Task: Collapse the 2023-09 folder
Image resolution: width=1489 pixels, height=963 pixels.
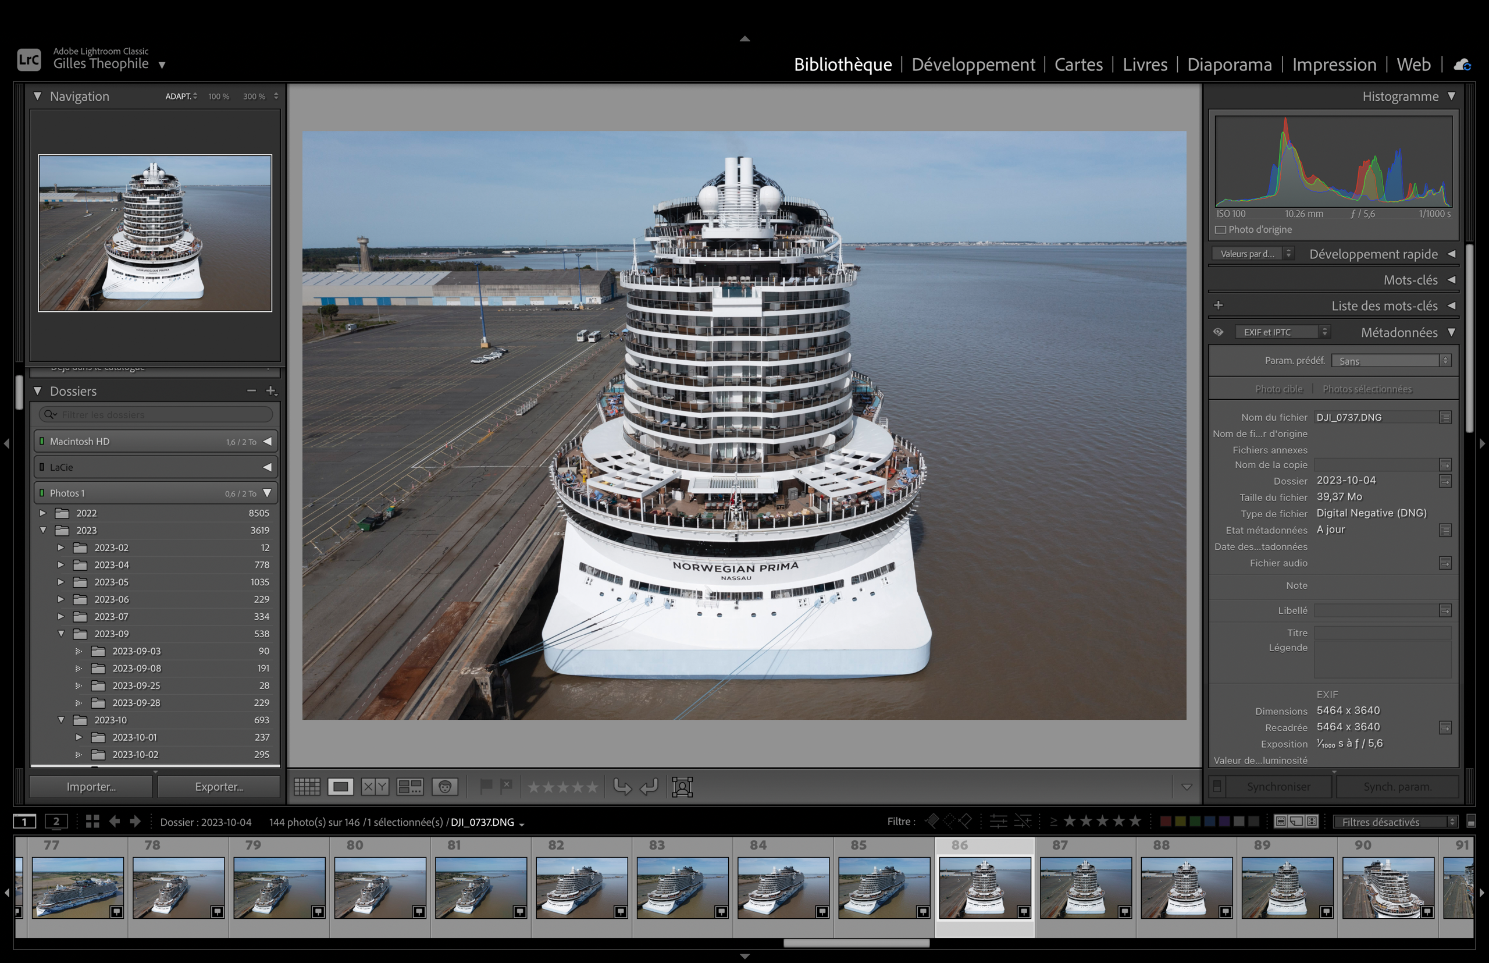Action: 60,634
